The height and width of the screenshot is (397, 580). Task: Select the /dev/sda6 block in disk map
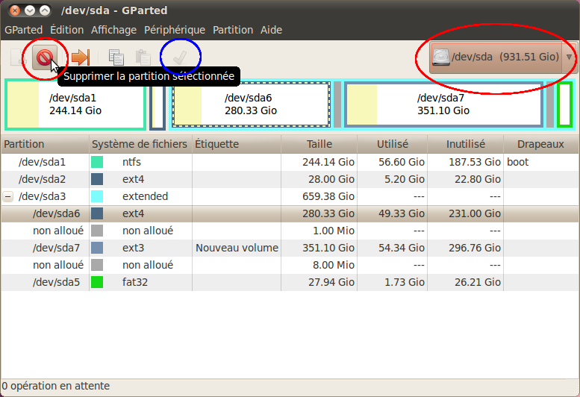point(251,104)
